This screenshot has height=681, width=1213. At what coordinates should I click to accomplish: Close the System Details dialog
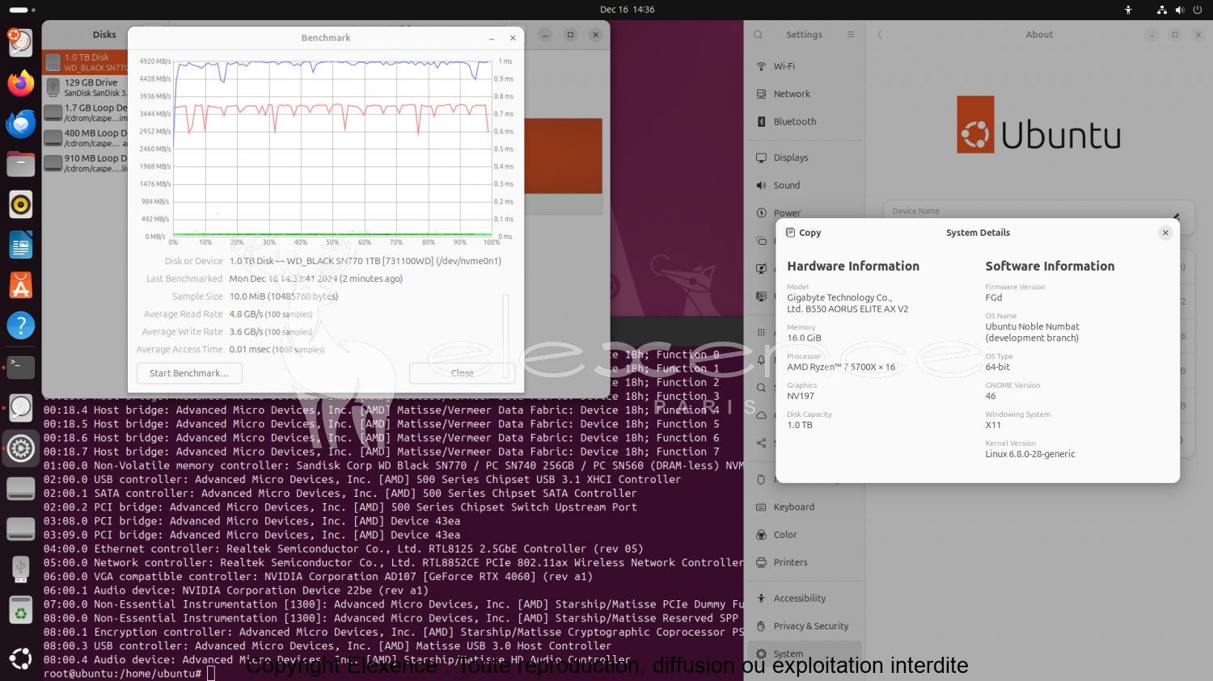(1165, 233)
